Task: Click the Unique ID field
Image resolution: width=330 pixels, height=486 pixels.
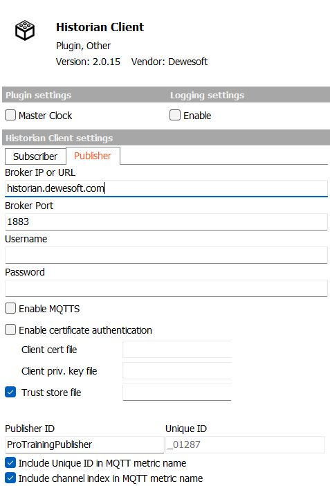Action: tap(245, 444)
